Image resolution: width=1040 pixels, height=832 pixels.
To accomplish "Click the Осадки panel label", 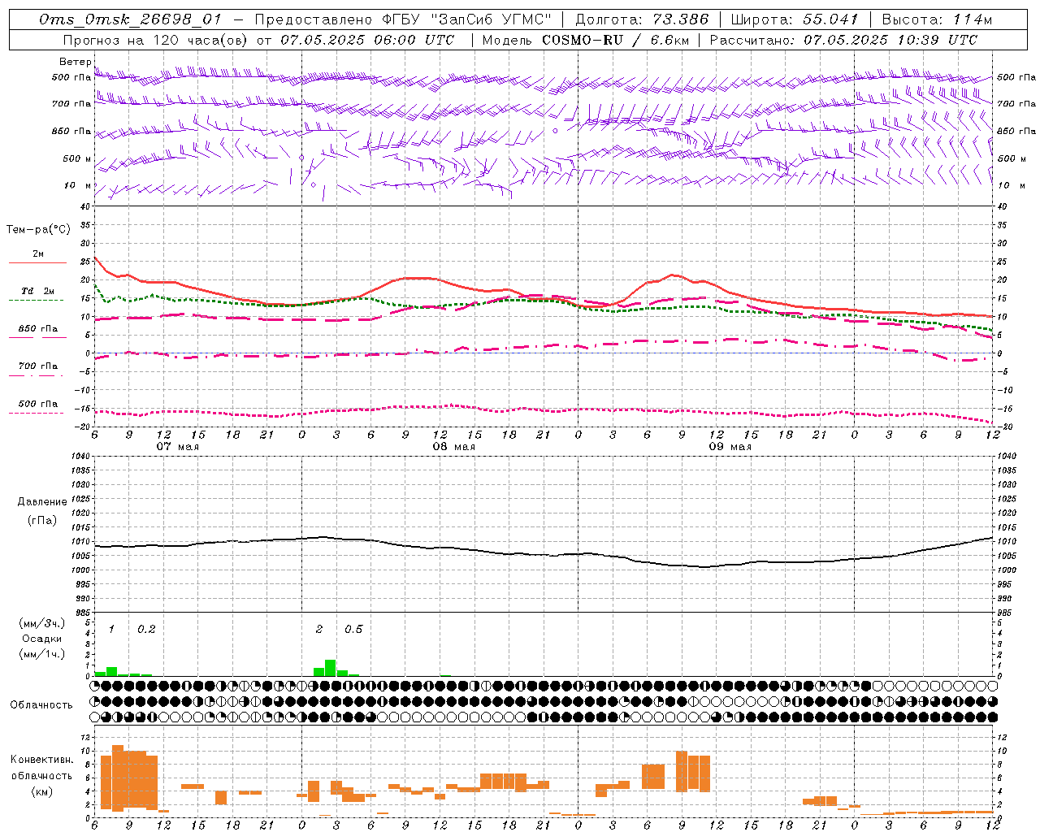I will [x=42, y=639].
